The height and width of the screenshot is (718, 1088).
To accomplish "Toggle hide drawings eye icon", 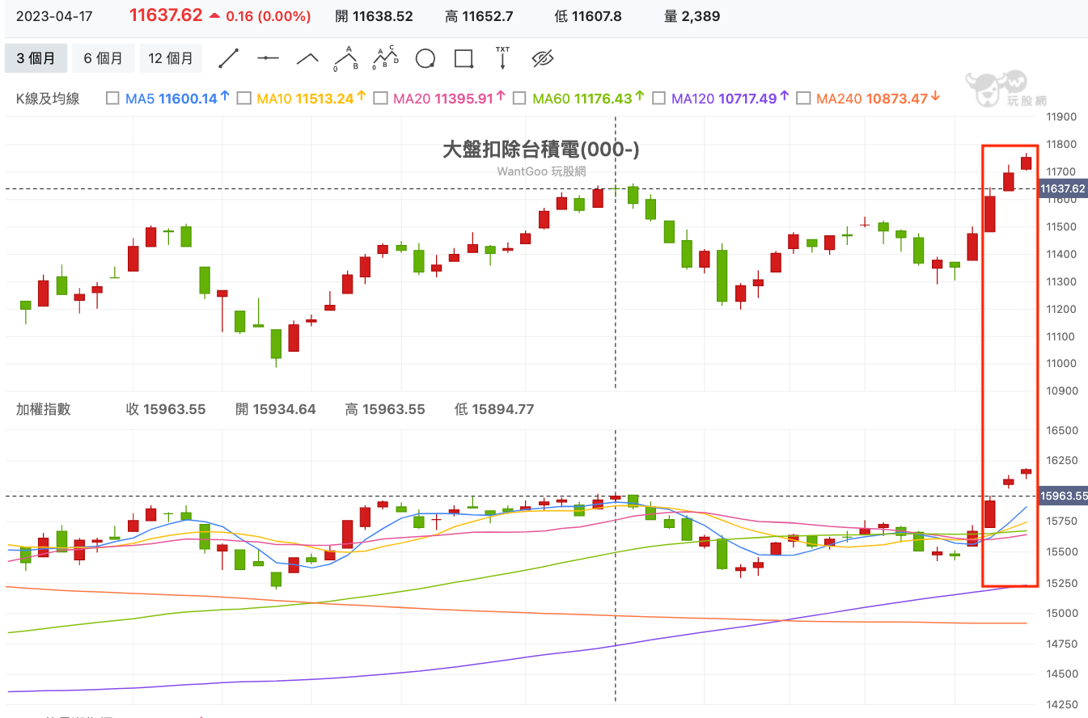I will coord(542,58).
